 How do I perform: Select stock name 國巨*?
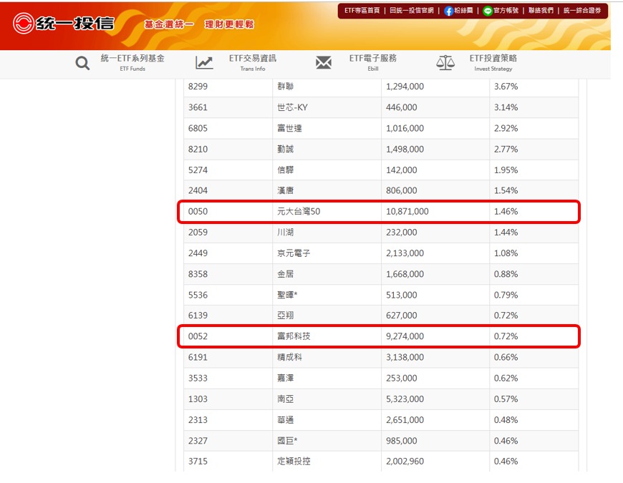(287, 441)
